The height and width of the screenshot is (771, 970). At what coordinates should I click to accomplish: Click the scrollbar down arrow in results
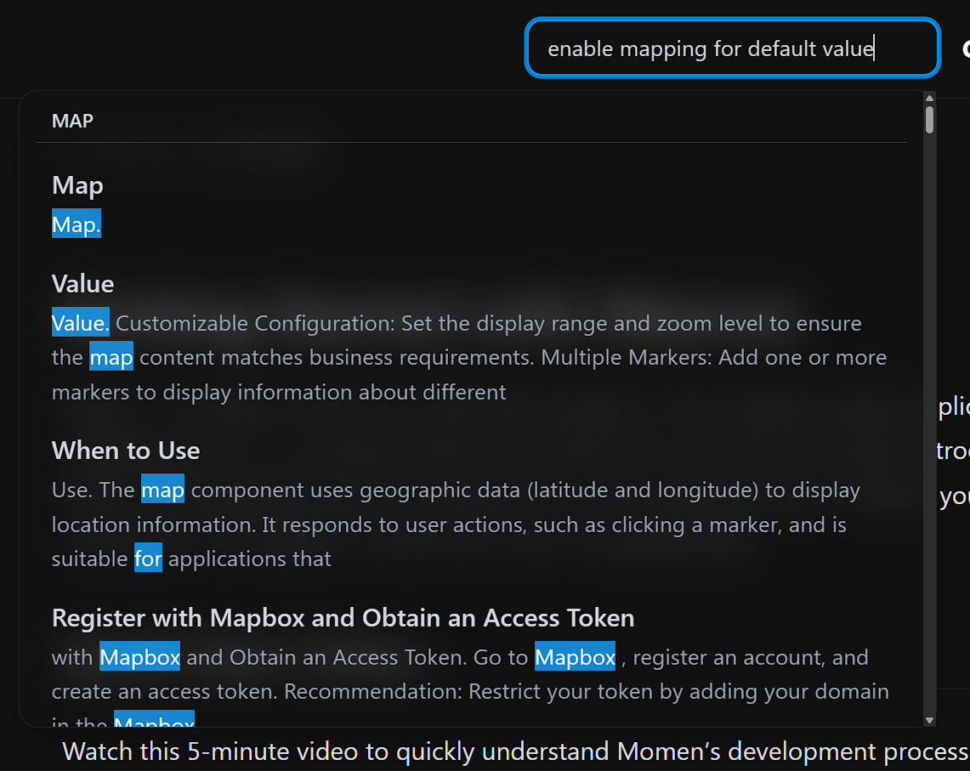(x=929, y=720)
